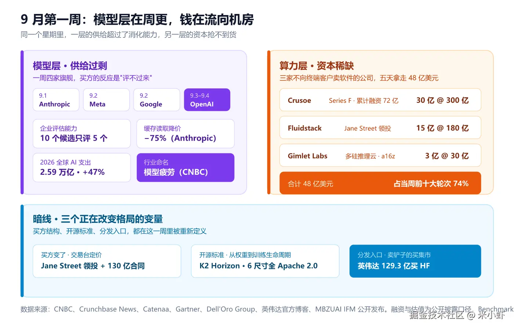
Task: Select the highlighted 9.3–9.4 OpenAI card
Action: pos(207,100)
